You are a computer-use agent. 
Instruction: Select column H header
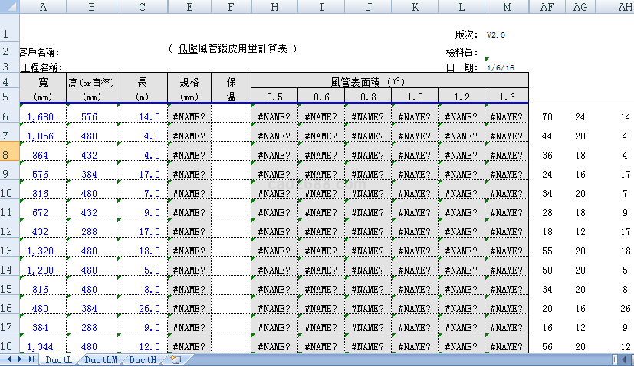274,7
